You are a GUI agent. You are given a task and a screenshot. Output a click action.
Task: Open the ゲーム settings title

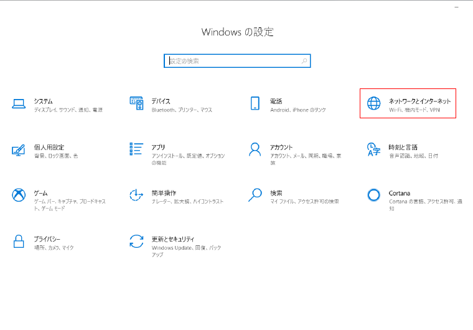(40, 193)
